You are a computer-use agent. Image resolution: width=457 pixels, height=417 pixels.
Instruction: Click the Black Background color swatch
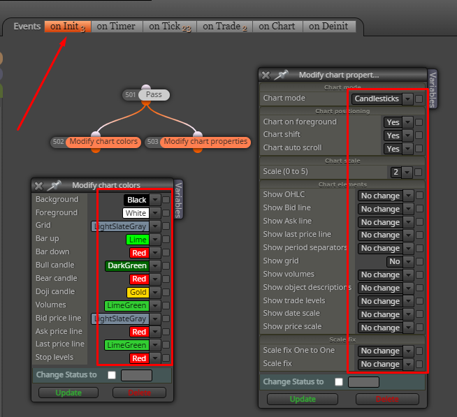[136, 200]
